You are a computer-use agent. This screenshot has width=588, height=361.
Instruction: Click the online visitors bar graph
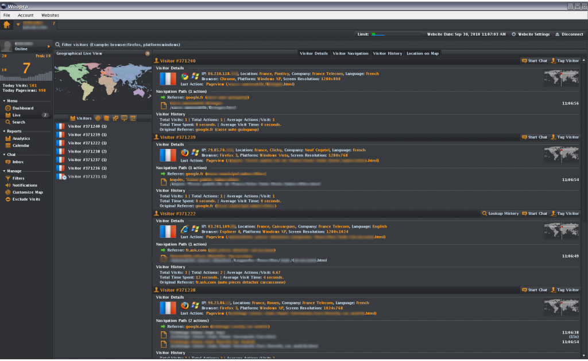26,76
